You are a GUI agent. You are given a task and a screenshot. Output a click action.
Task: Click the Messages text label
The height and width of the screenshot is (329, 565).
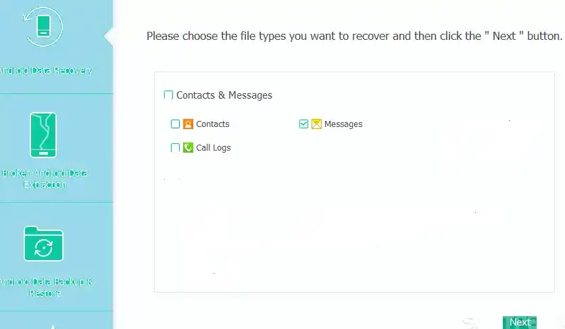[343, 124]
